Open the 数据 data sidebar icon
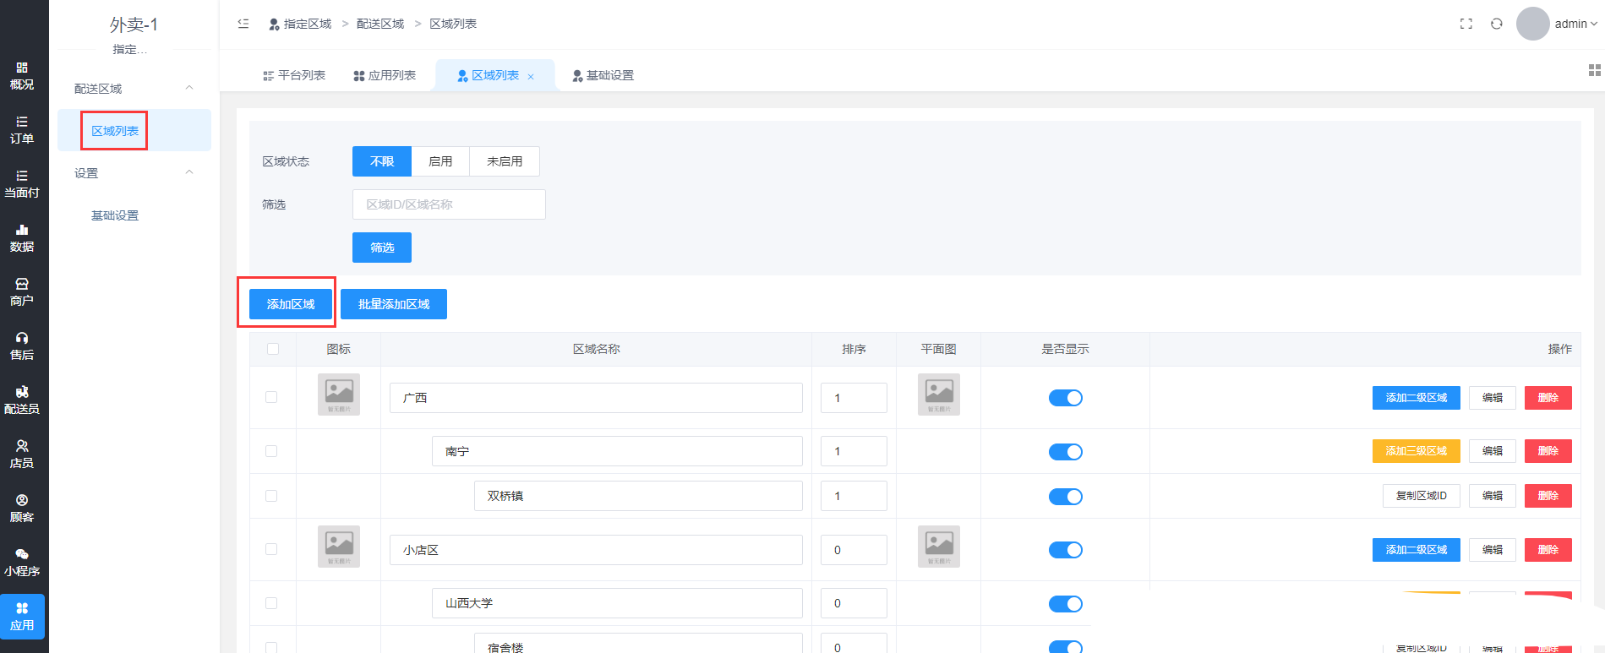1605x653 pixels. [22, 238]
